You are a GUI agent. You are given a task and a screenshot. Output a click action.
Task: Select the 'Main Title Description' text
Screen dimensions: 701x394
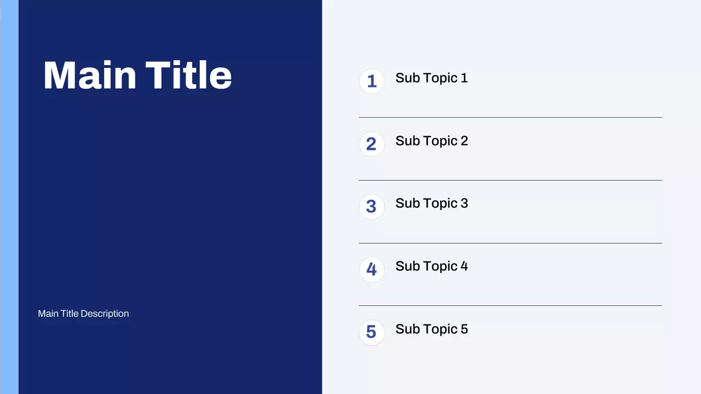click(83, 314)
